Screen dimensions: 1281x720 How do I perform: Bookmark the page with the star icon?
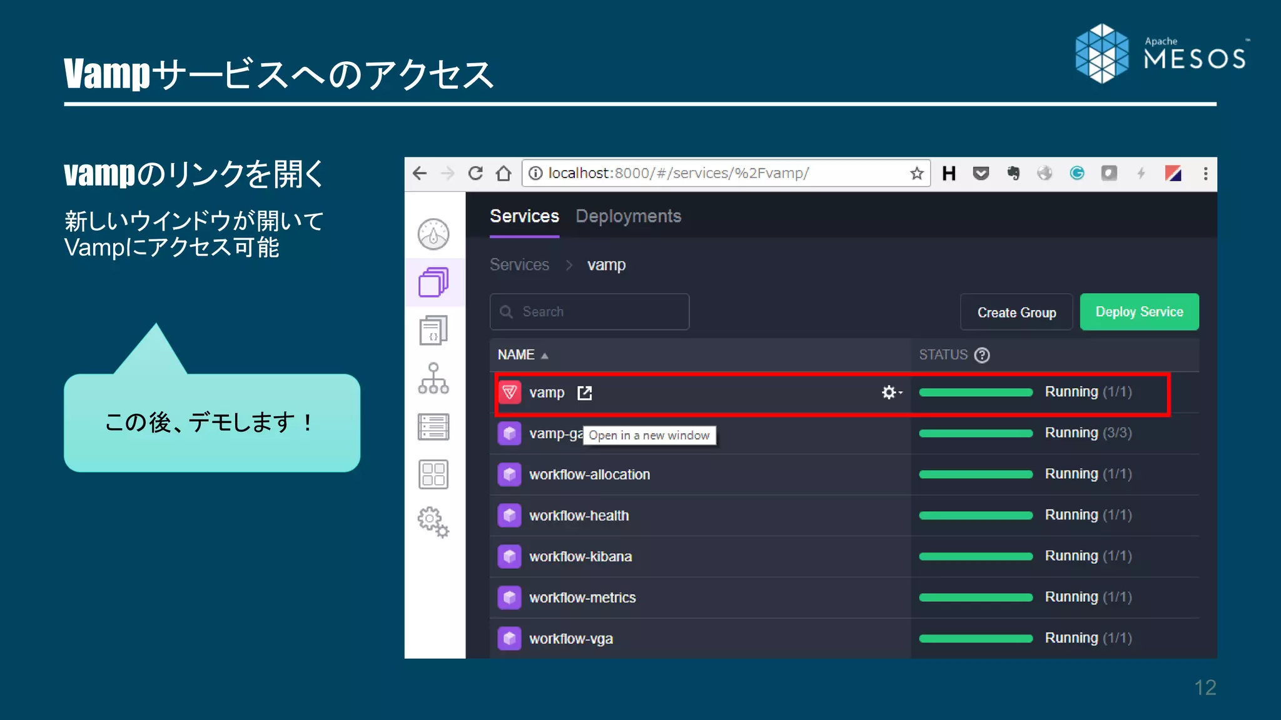click(x=917, y=173)
